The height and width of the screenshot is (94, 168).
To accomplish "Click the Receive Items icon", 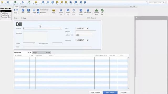I will (x=96, y=12).
